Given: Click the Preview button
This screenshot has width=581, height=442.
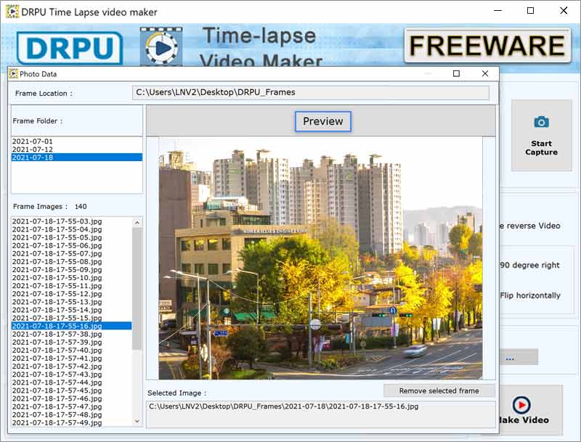Looking at the screenshot, I should pos(324,121).
